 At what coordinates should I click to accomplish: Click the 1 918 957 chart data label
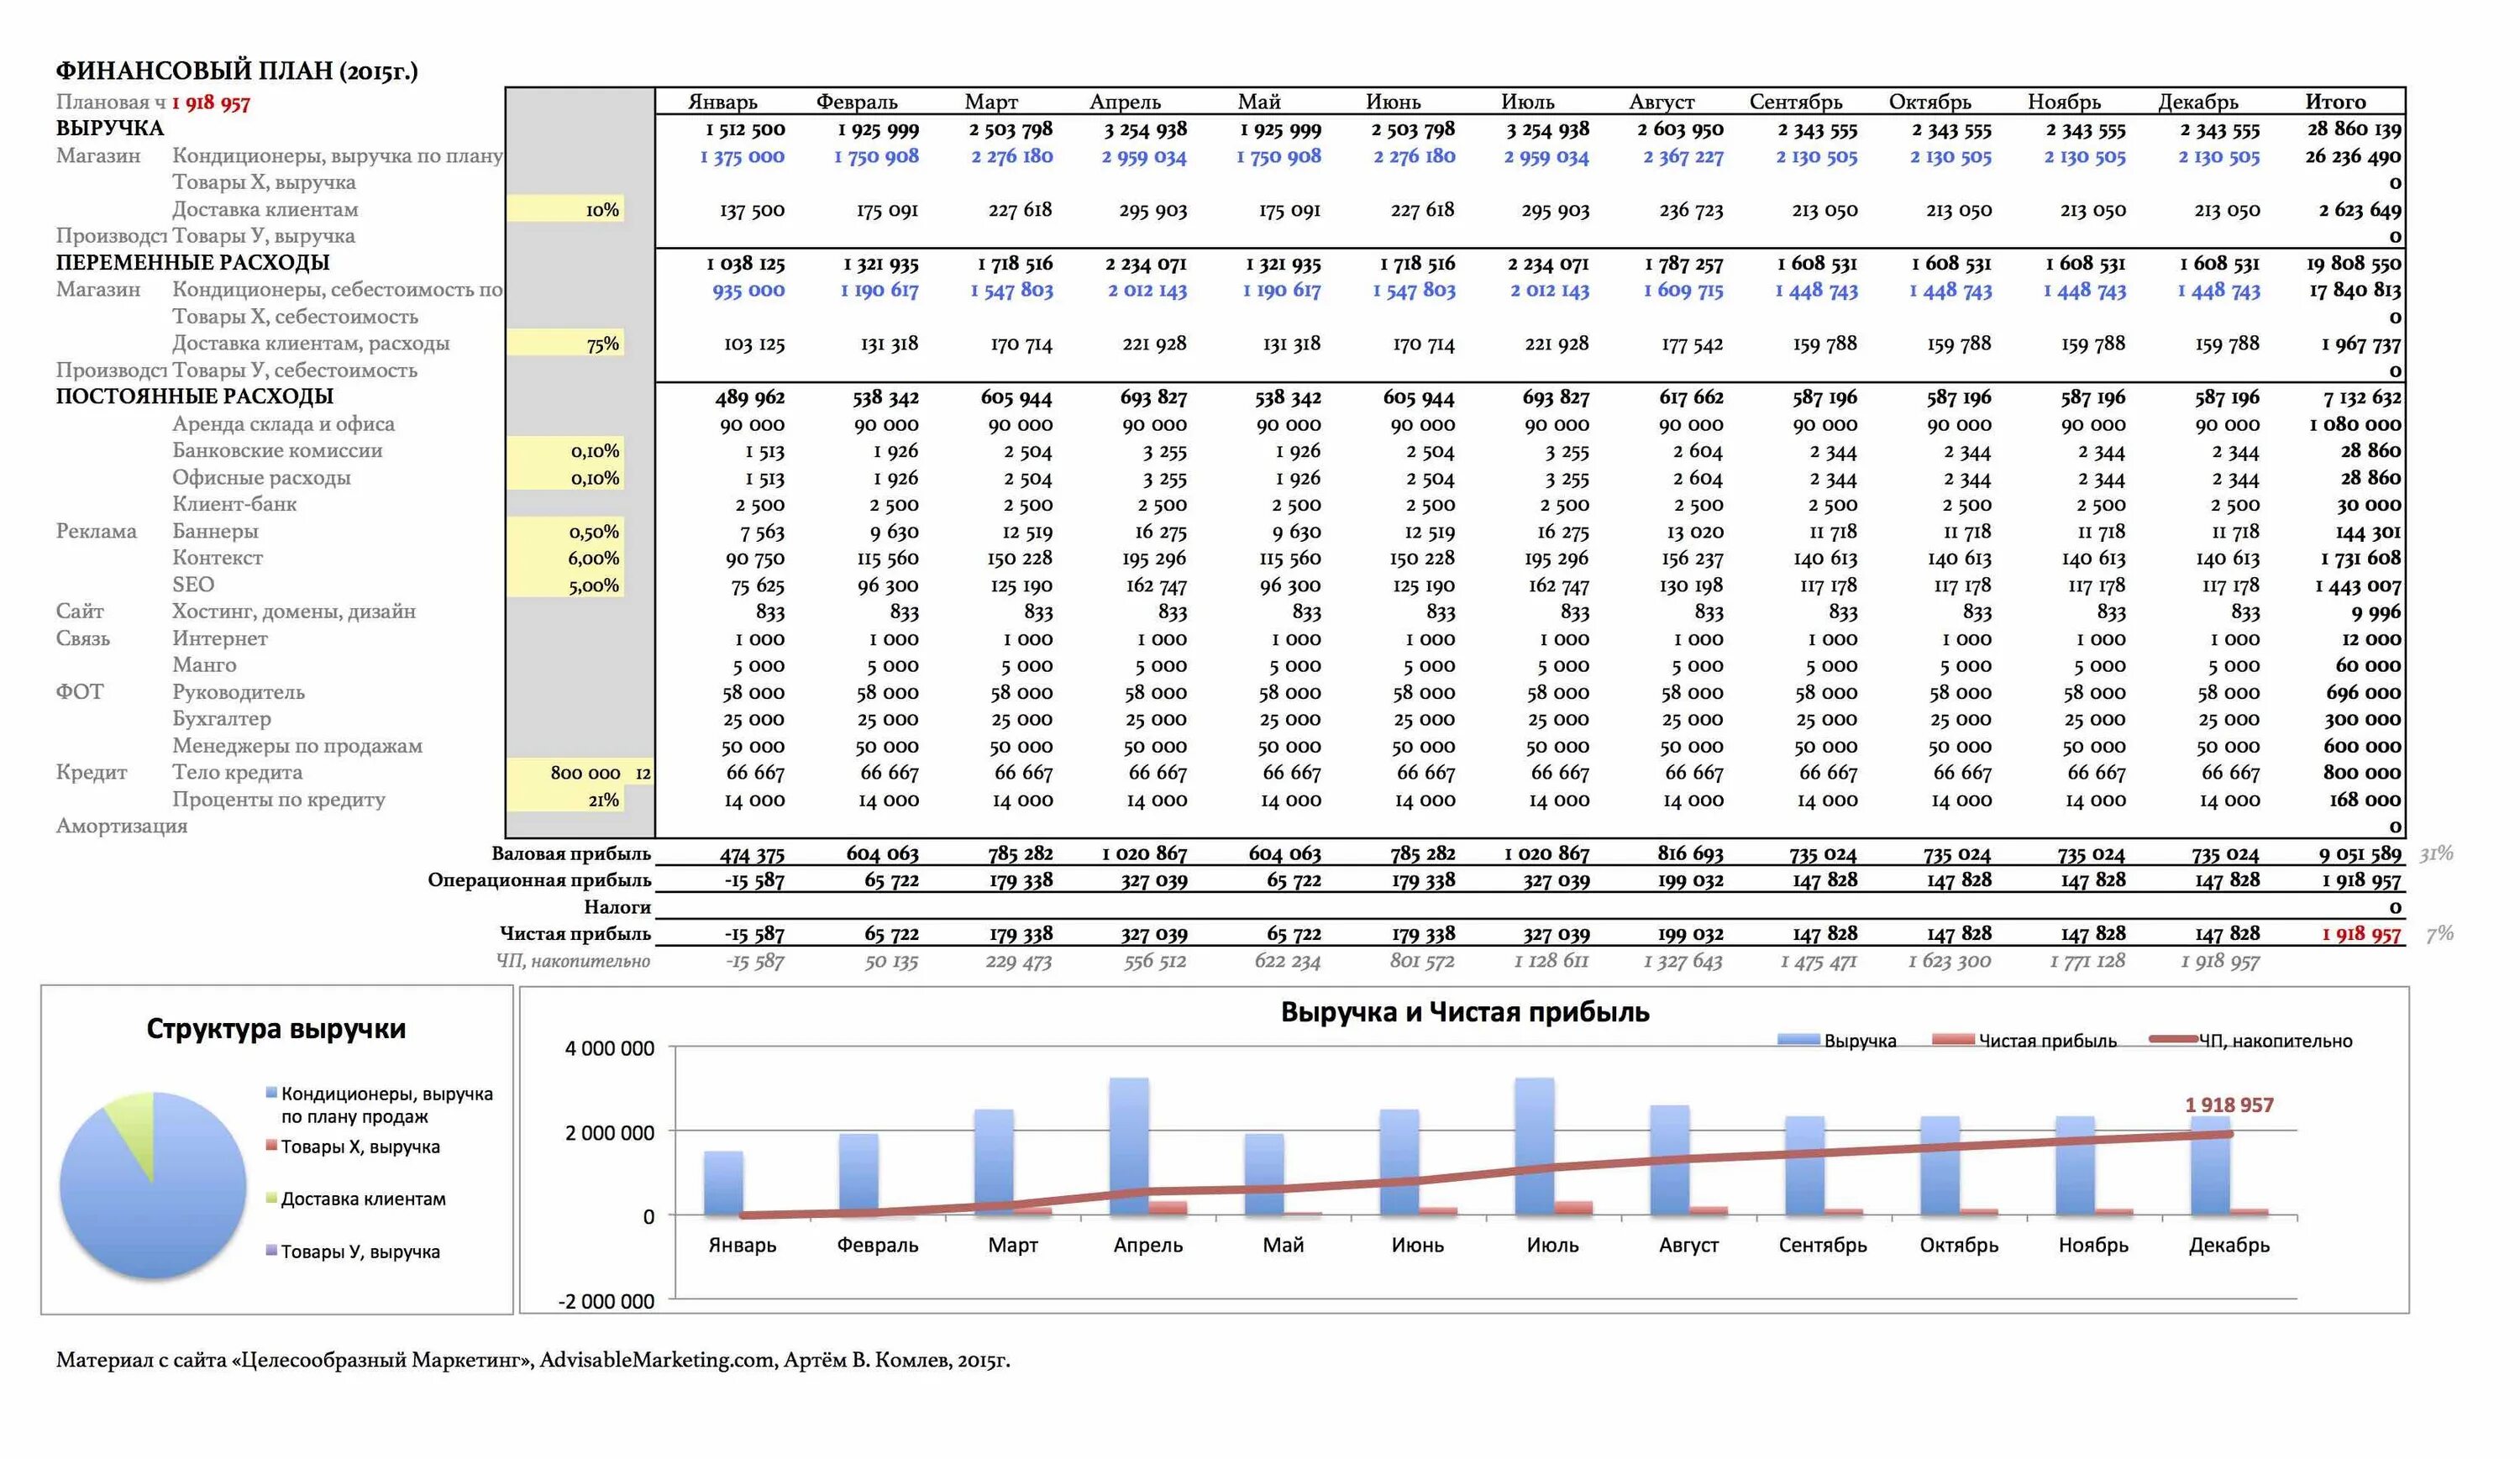[x=2229, y=1105]
